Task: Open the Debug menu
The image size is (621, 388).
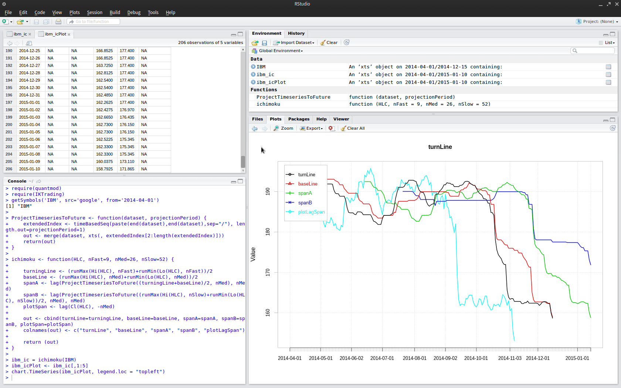Action: [x=134, y=13]
